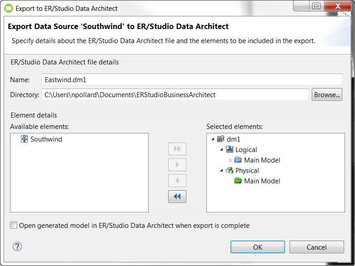Click the dm1 diagram icon

[x=220, y=139]
